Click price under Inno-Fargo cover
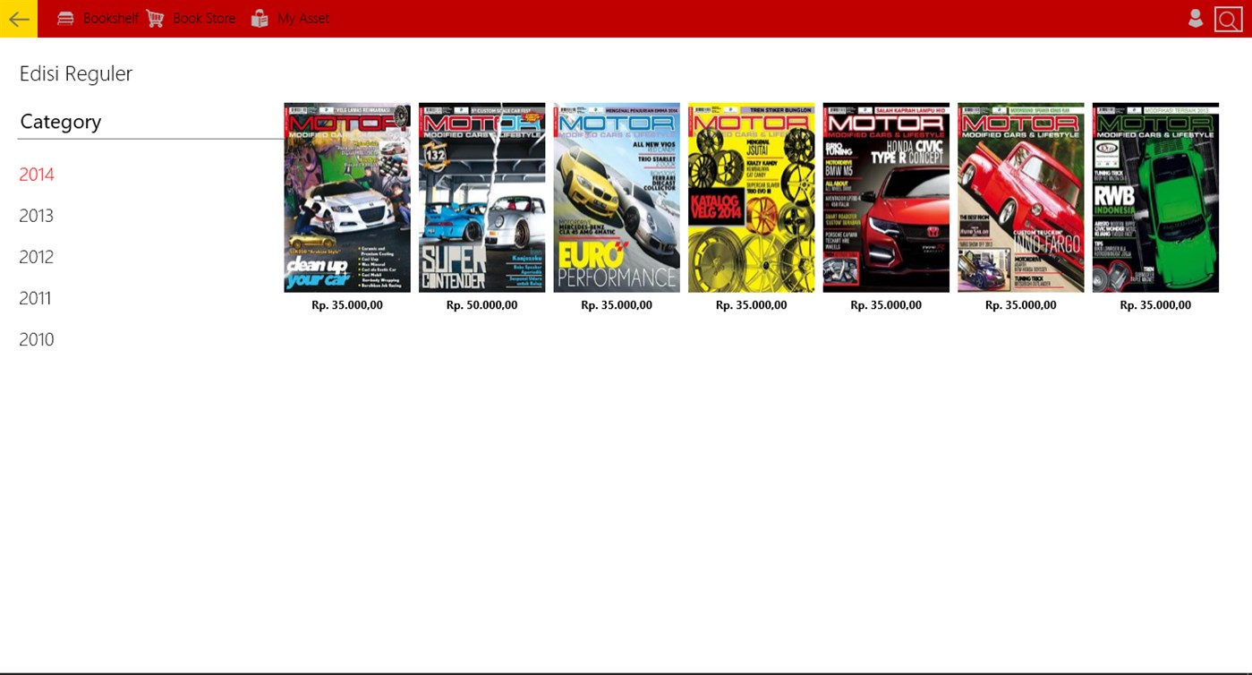The width and height of the screenshot is (1252, 675). [x=1021, y=305]
